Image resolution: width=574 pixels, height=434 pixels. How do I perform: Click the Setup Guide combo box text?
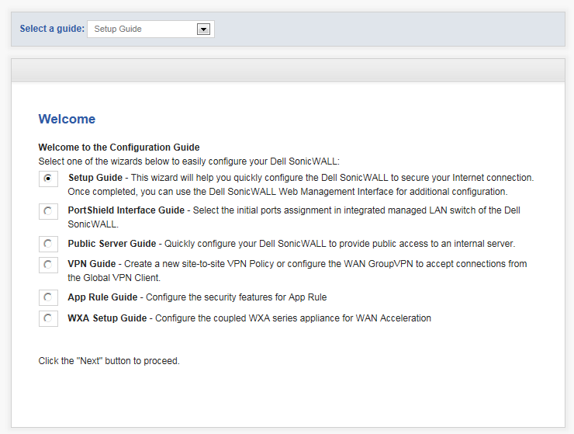click(118, 29)
